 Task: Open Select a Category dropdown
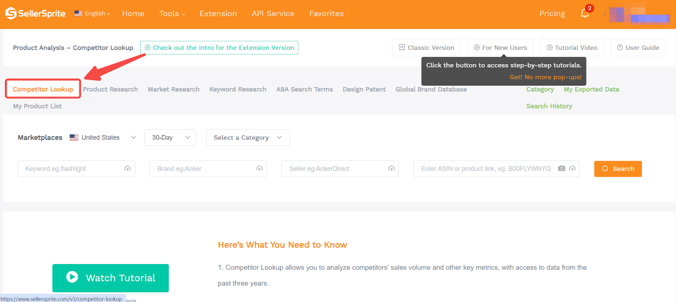(248, 138)
